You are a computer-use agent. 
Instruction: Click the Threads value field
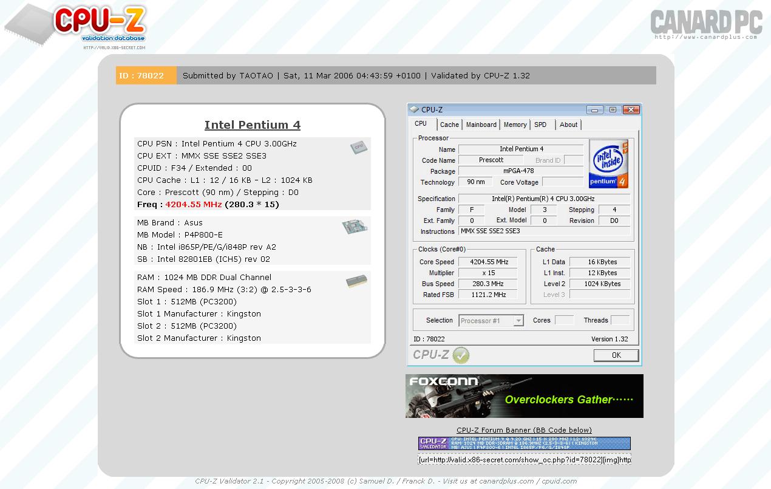pyautogui.click(x=620, y=320)
